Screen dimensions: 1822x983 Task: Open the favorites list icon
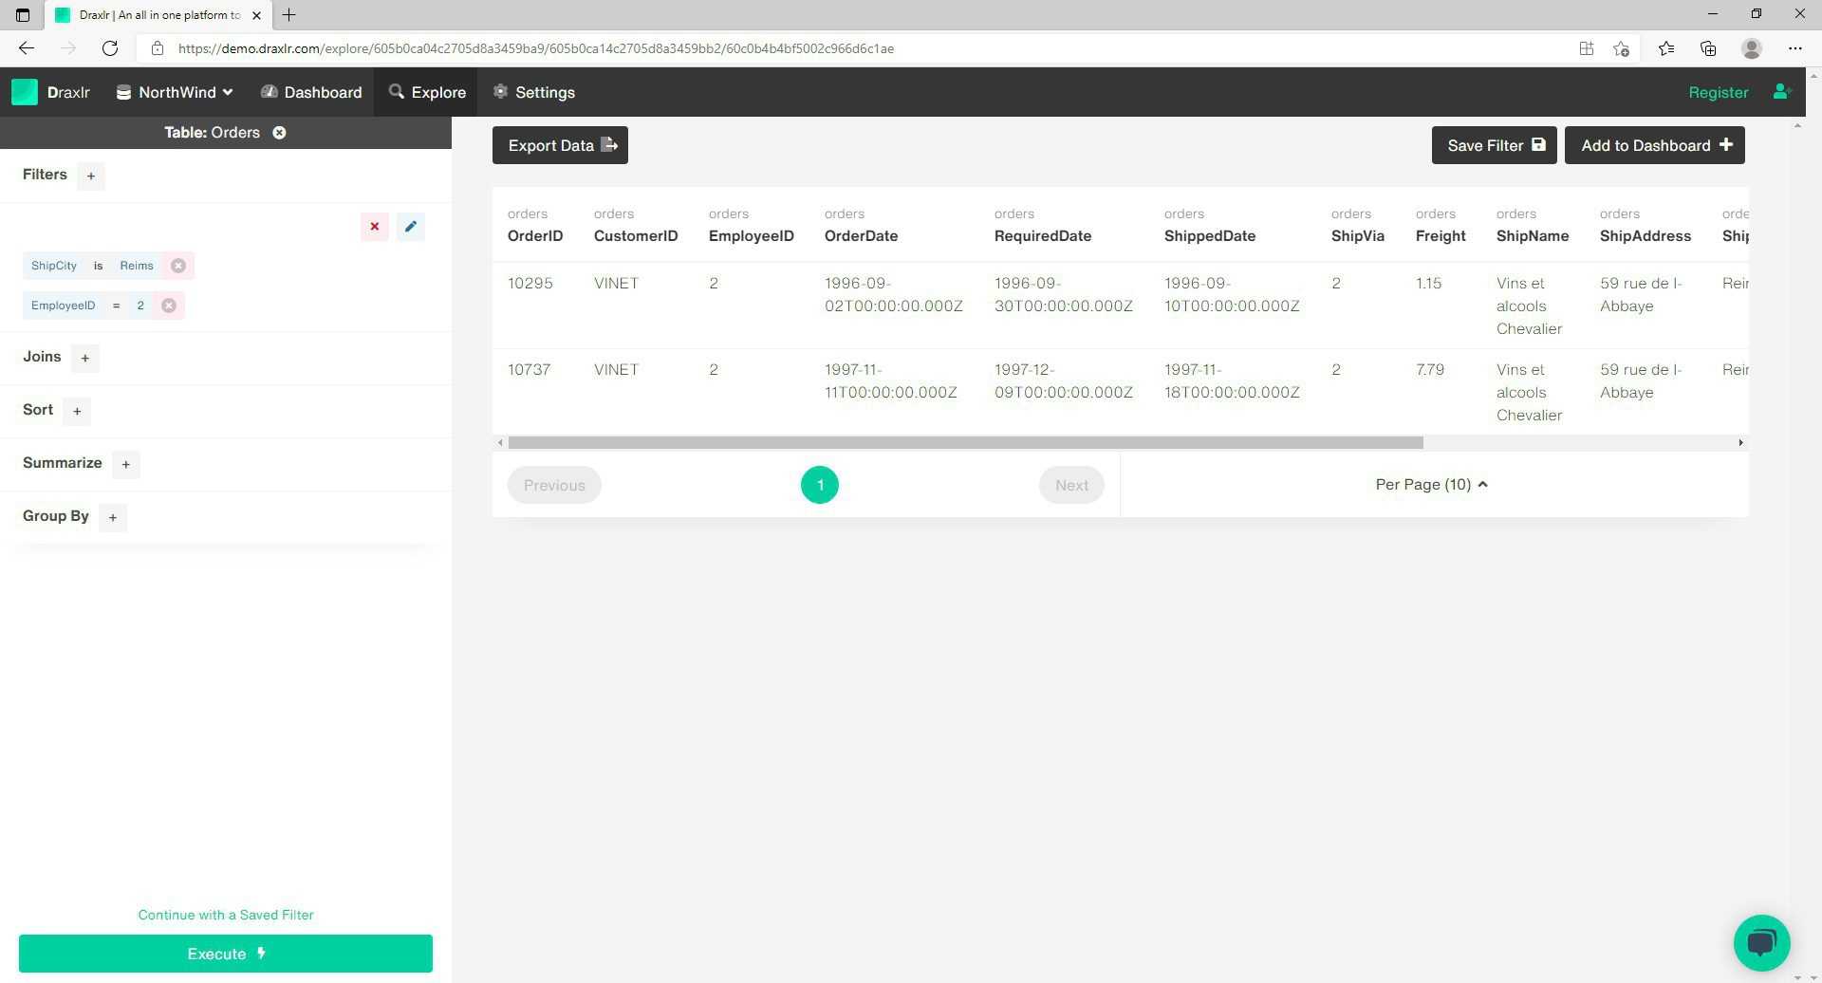point(1665,48)
